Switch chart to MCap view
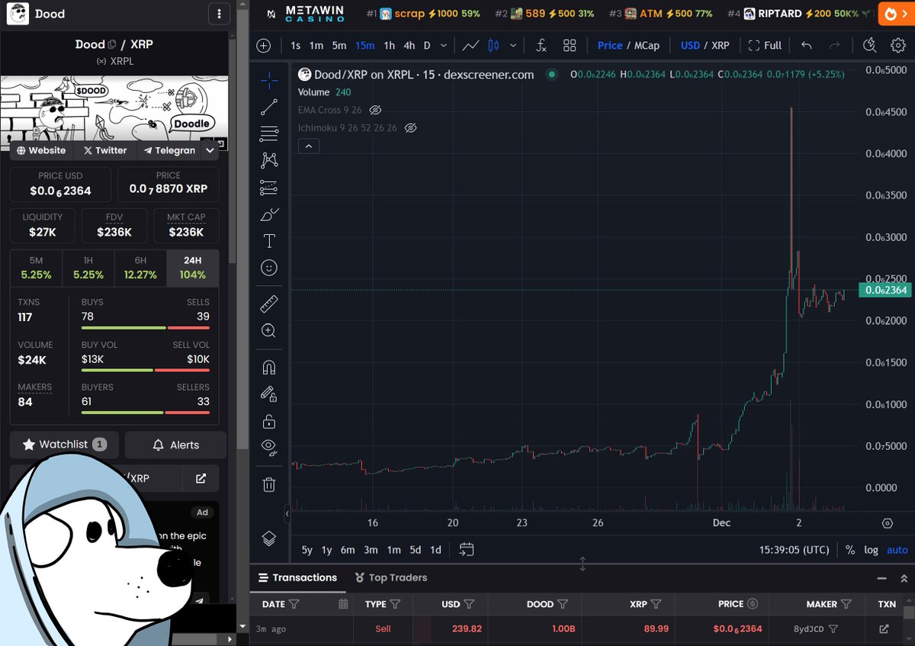This screenshot has width=915, height=646. coord(647,46)
